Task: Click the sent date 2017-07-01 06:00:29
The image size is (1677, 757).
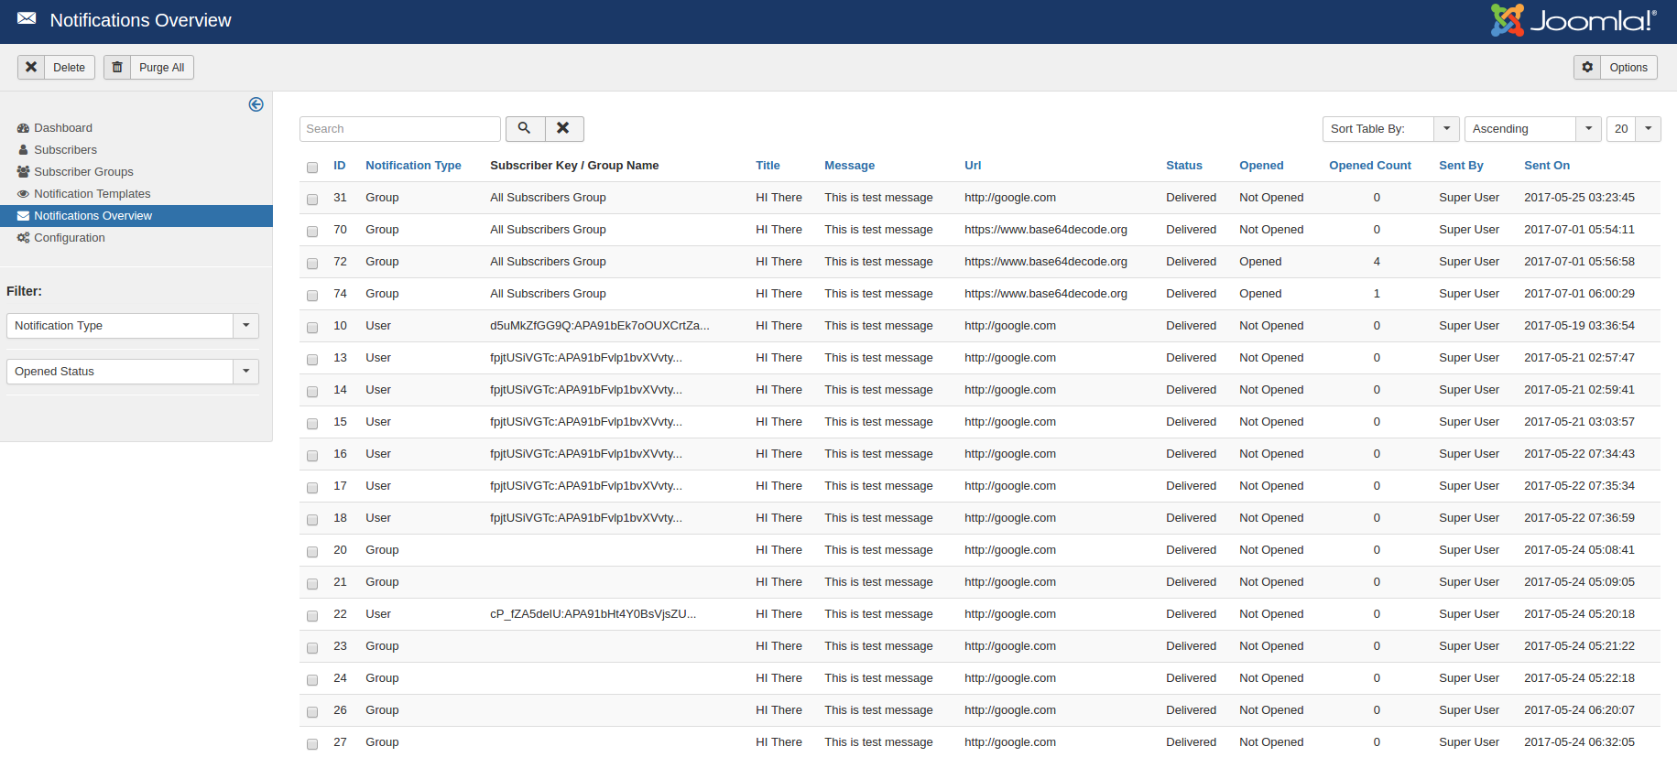Action: [1579, 294]
